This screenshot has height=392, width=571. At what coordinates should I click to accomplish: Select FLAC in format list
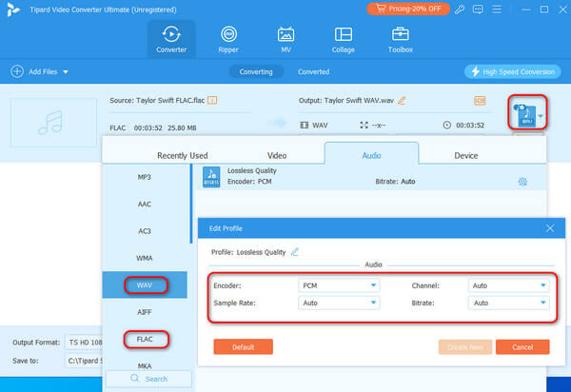pyautogui.click(x=145, y=339)
